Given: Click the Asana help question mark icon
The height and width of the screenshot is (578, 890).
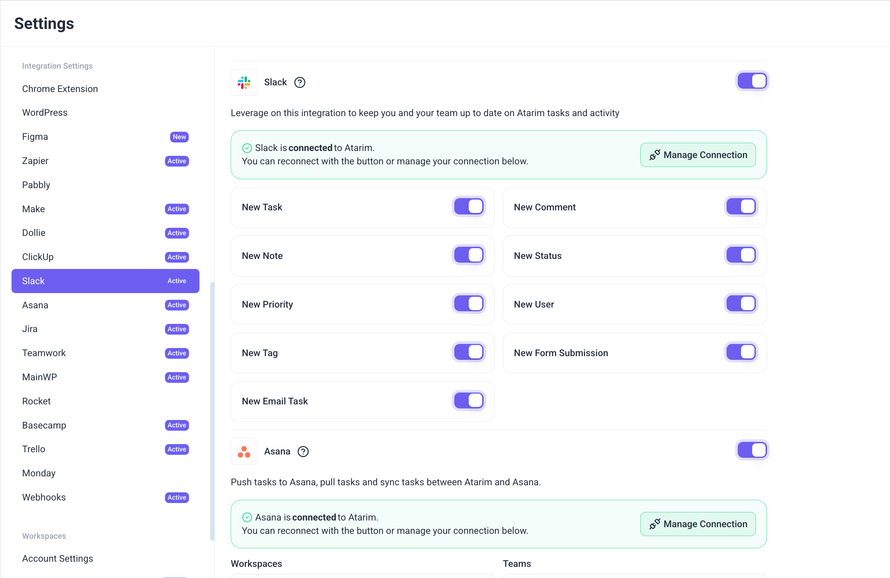Looking at the screenshot, I should pyautogui.click(x=303, y=451).
